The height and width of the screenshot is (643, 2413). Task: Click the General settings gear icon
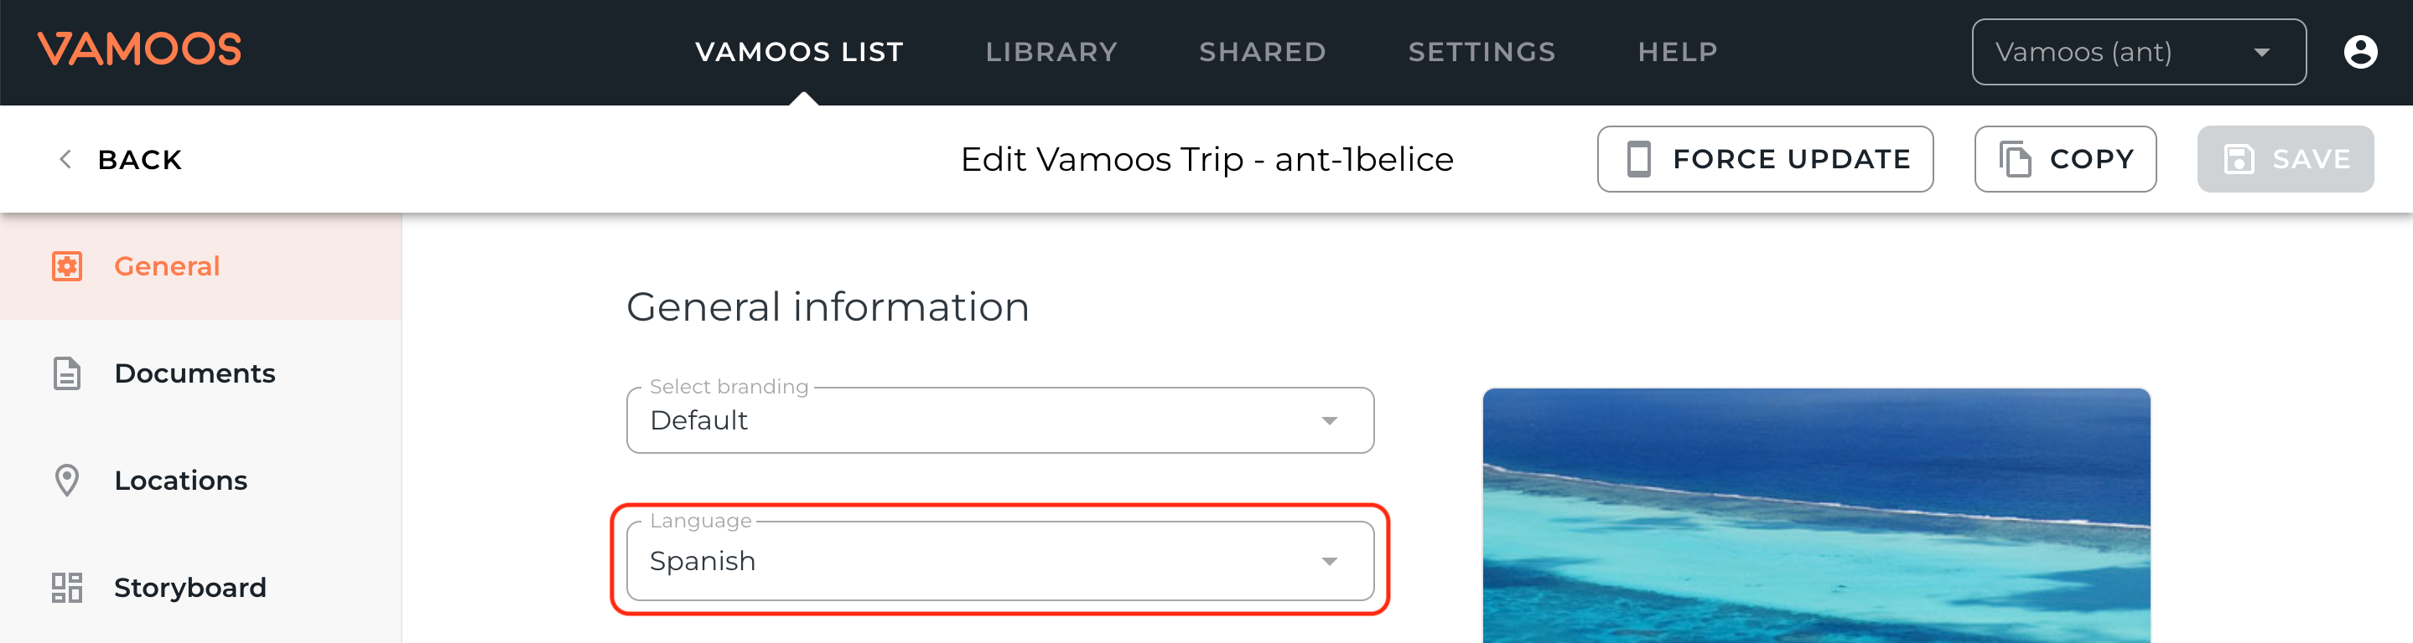(x=66, y=267)
